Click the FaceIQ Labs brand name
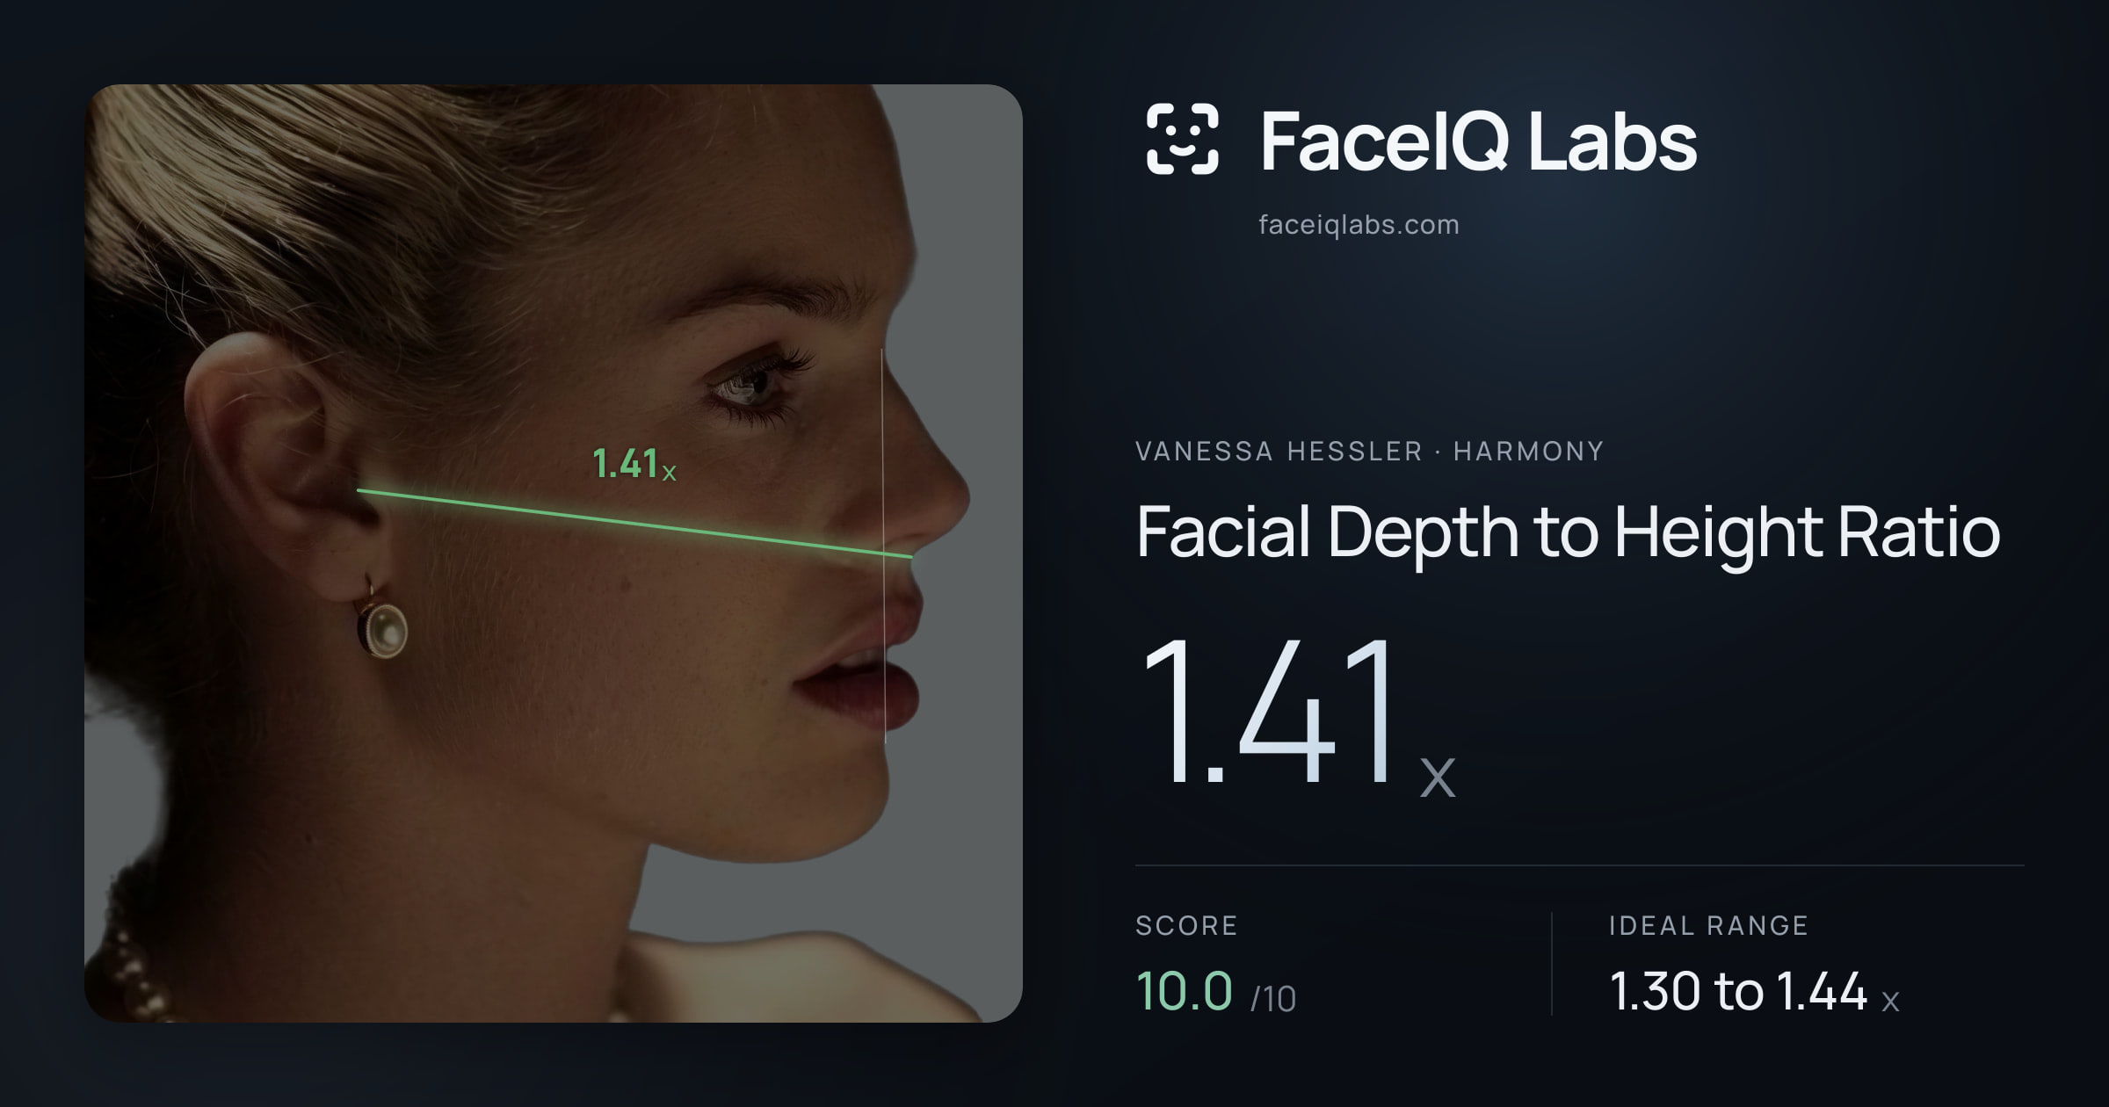The height and width of the screenshot is (1107, 2109). pyautogui.click(x=1478, y=141)
